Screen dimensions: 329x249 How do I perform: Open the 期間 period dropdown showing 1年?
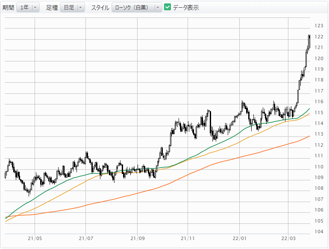(x=28, y=8)
